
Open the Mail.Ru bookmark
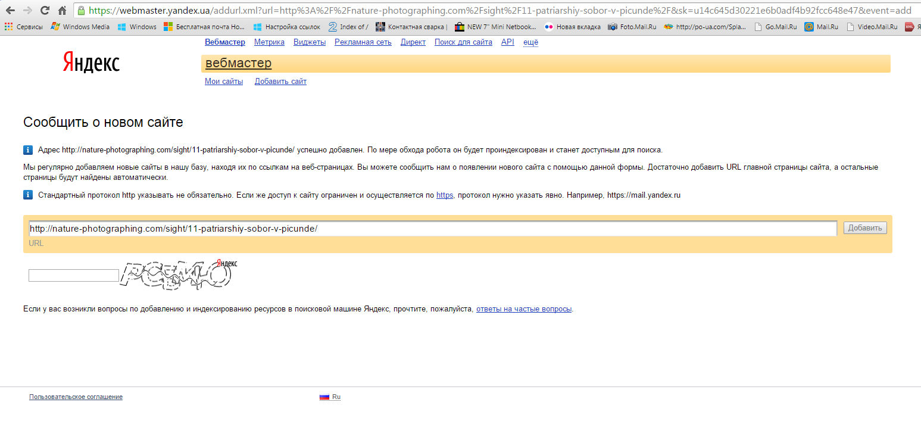tap(822, 27)
